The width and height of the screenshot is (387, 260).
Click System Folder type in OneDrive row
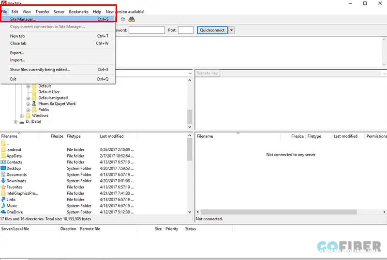(x=79, y=212)
